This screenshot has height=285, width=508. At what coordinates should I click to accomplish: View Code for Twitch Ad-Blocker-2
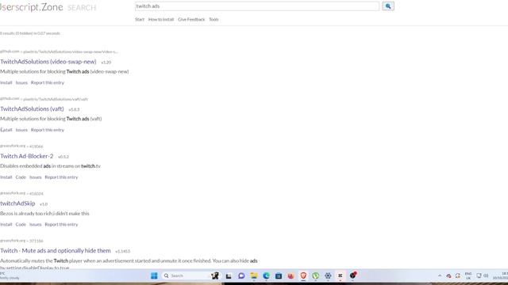tap(21, 177)
